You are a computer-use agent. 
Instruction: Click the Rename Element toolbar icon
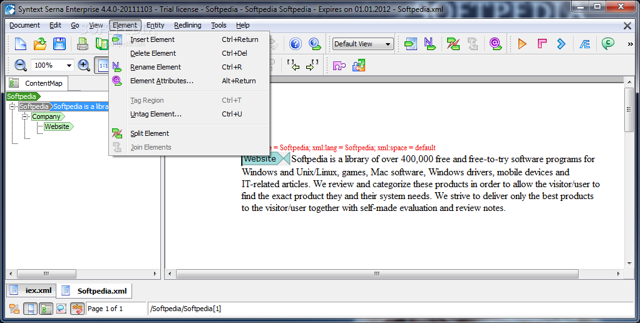tap(430, 44)
